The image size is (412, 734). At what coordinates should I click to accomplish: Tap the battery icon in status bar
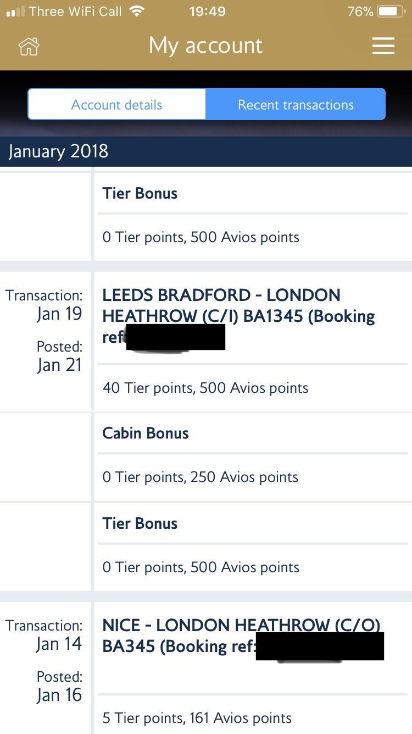(391, 12)
